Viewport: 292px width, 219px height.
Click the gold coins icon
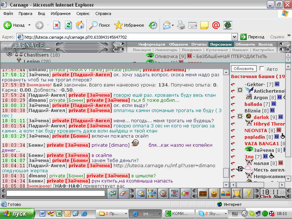[214, 193]
